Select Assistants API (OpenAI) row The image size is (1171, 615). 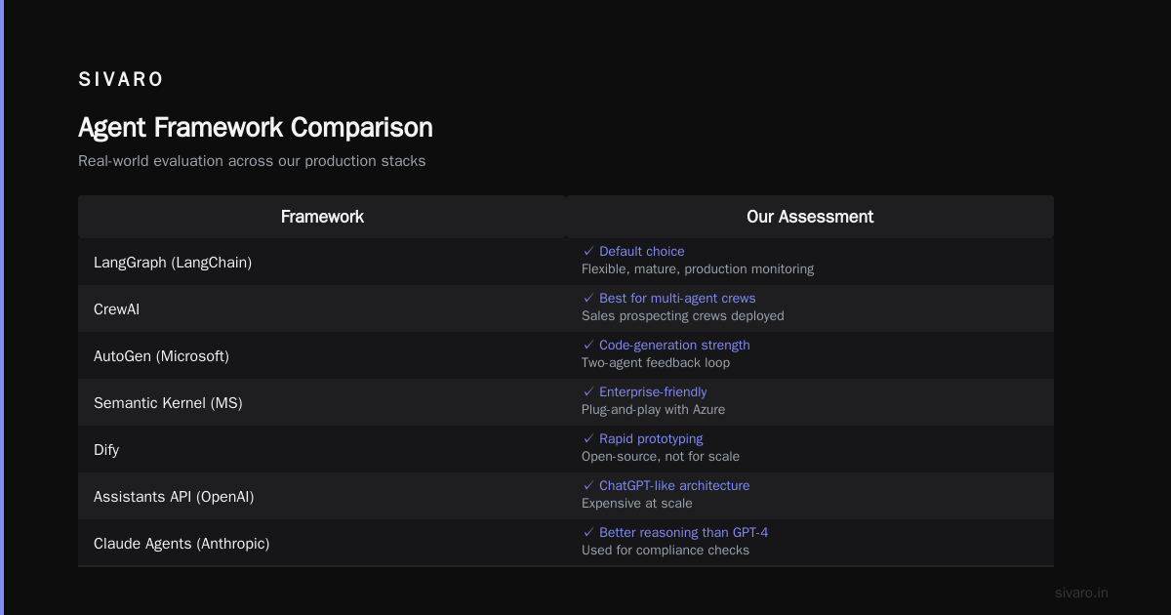566,496
